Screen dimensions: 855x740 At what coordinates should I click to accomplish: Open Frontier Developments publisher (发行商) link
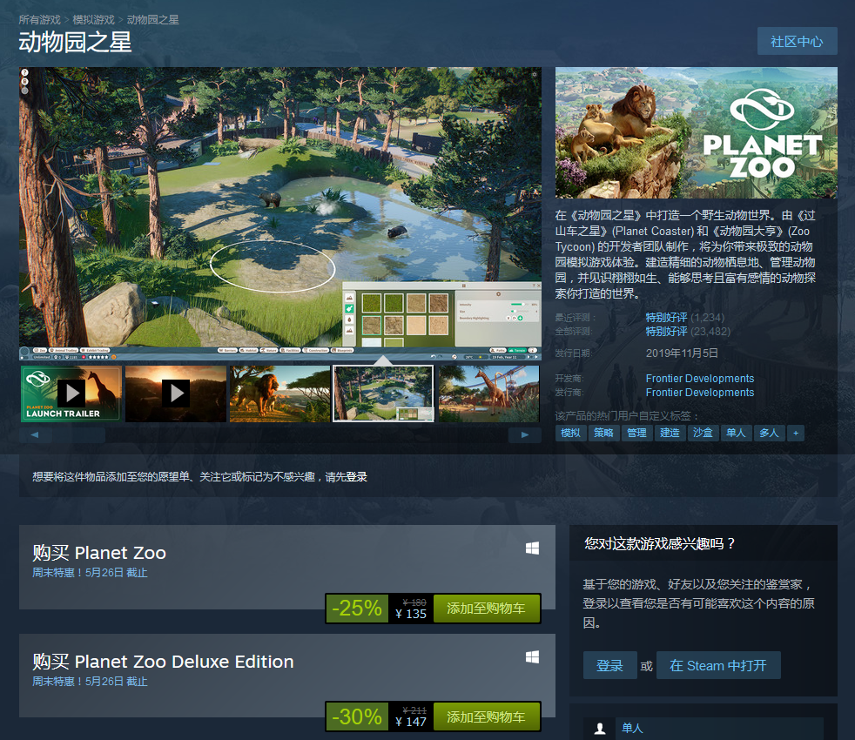pyautogui.click(x=700, y=393)
